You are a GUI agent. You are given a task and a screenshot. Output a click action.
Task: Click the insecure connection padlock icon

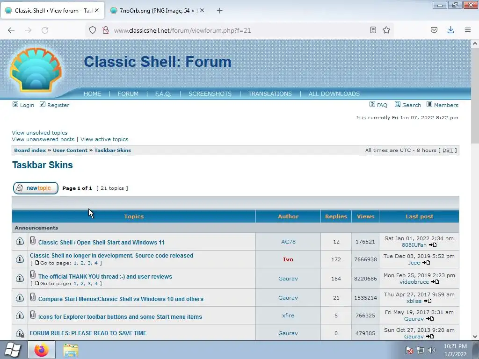pos(106,30)
